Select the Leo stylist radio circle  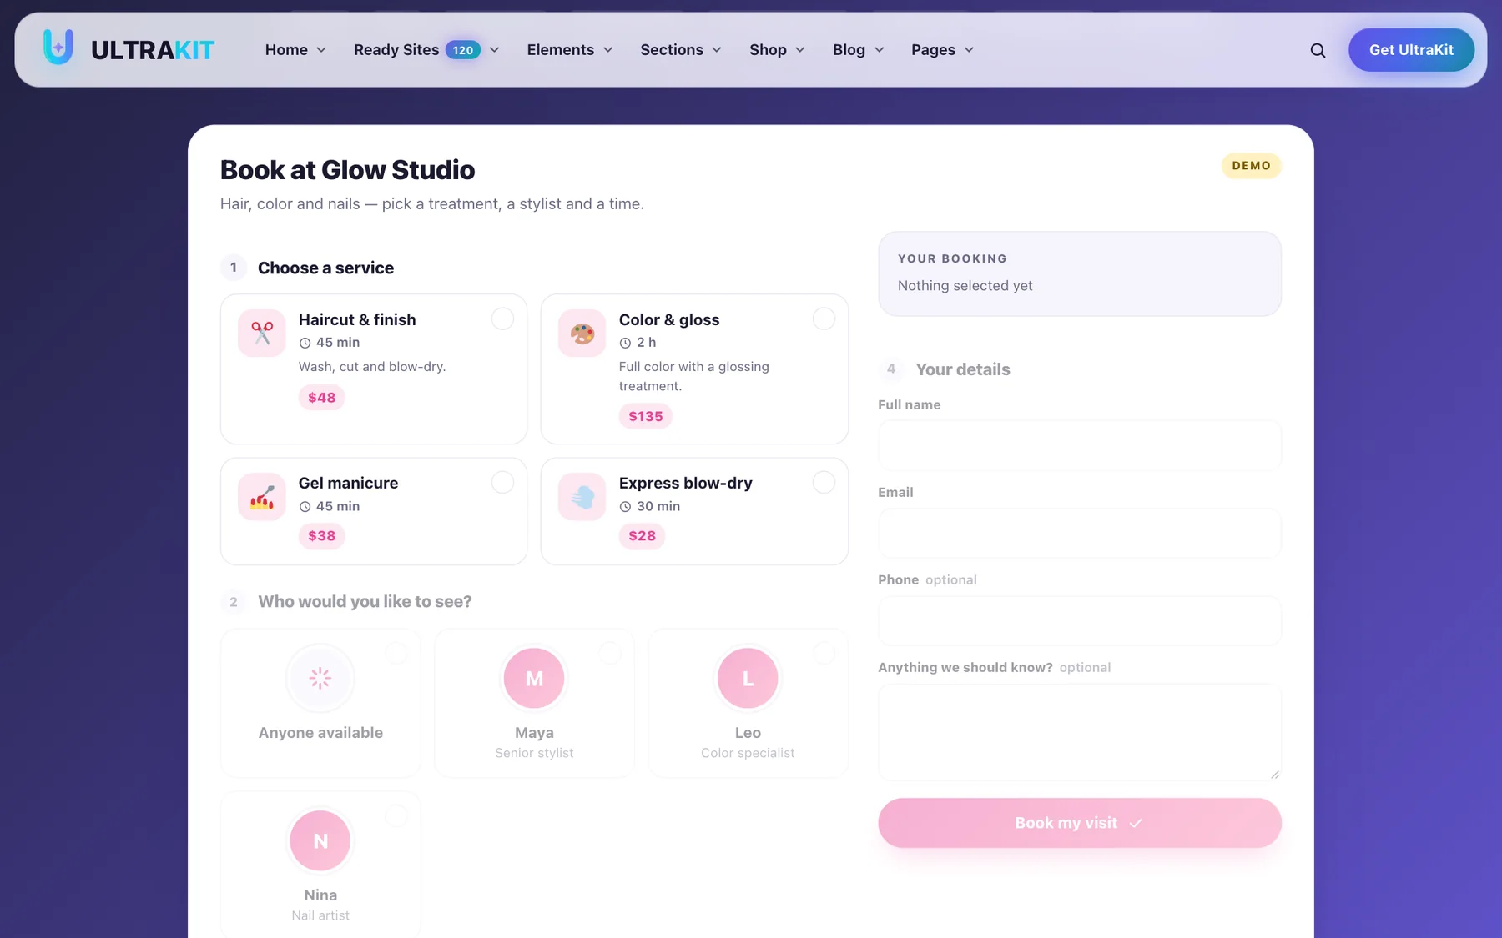pos(824,653)
